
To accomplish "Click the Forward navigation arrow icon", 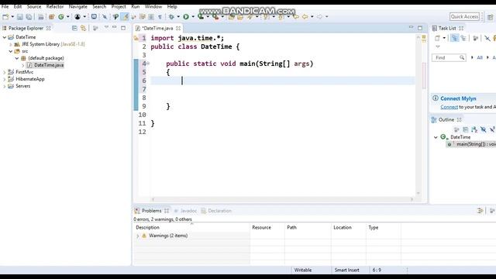I will pos(320,17).
